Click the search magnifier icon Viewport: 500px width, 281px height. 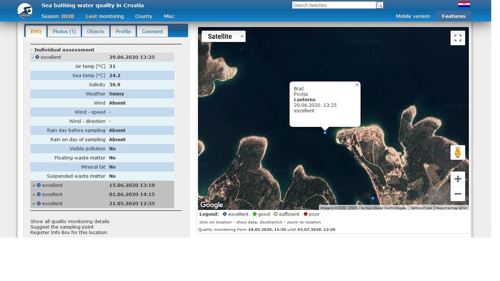(380, 5)
